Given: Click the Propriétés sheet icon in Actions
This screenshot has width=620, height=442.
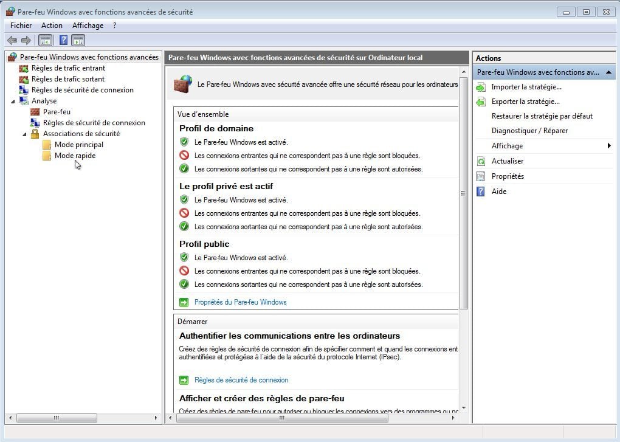Looking at the screenshot, I should pos(481,176).
